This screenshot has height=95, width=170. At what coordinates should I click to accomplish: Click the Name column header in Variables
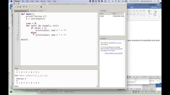tap(106, 14)
